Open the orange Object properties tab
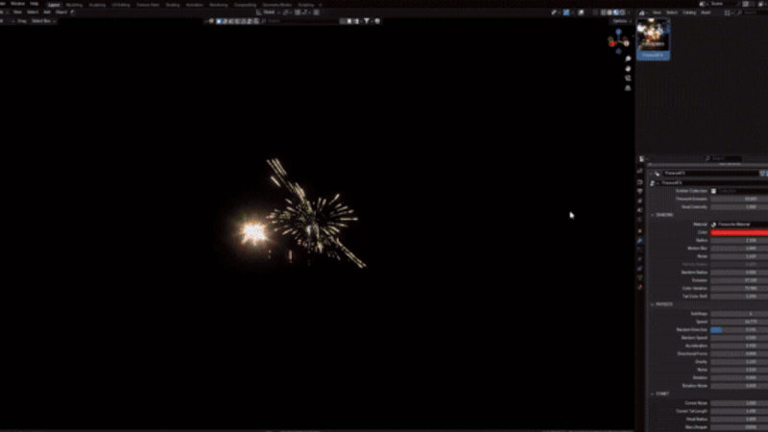768x432 pixels. (x=640, y=231)
